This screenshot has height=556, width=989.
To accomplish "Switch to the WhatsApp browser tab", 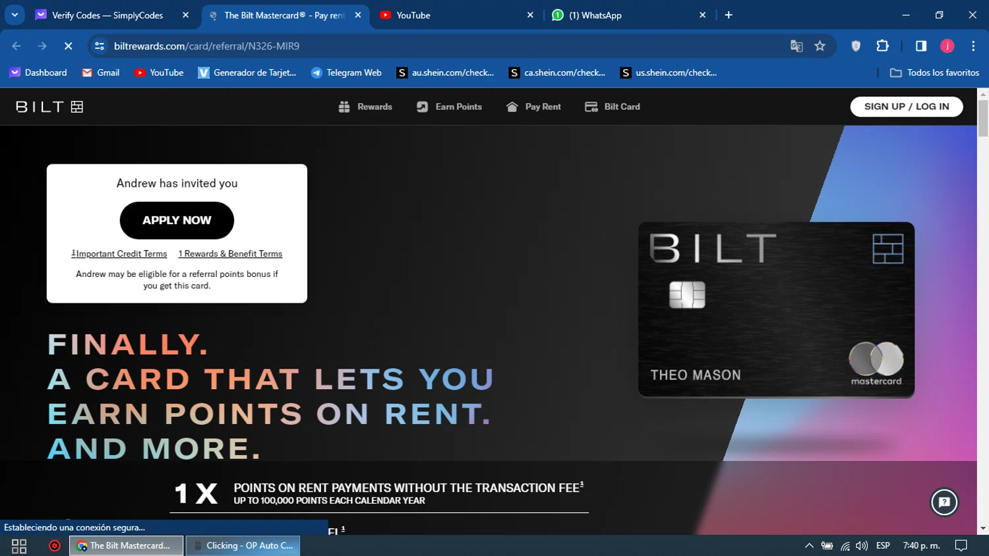I will (595, 15).
